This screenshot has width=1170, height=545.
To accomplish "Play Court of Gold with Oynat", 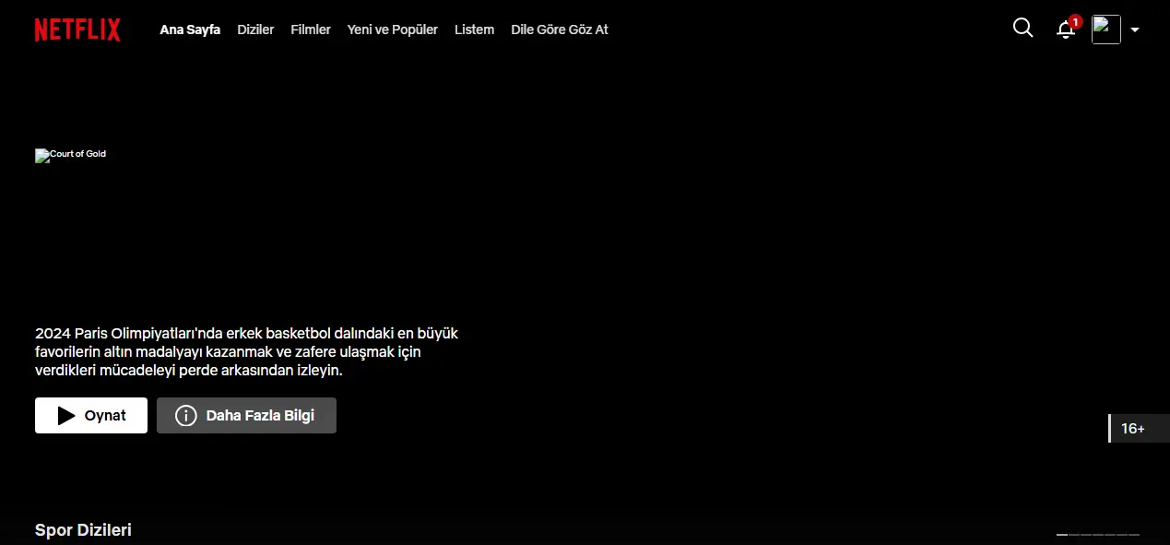I will point(91,415).
